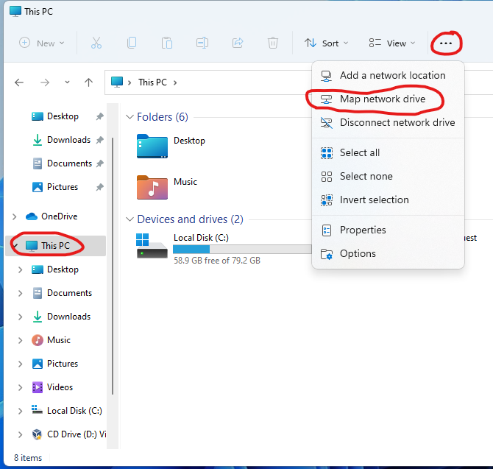Select This PC in the navigation pane
Image resolution: width=493 pixels, height=469 pixels.
coord(55,246)
